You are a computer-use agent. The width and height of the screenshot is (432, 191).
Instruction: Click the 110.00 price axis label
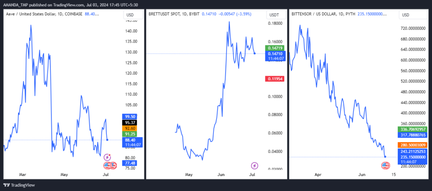click(132, 94)
